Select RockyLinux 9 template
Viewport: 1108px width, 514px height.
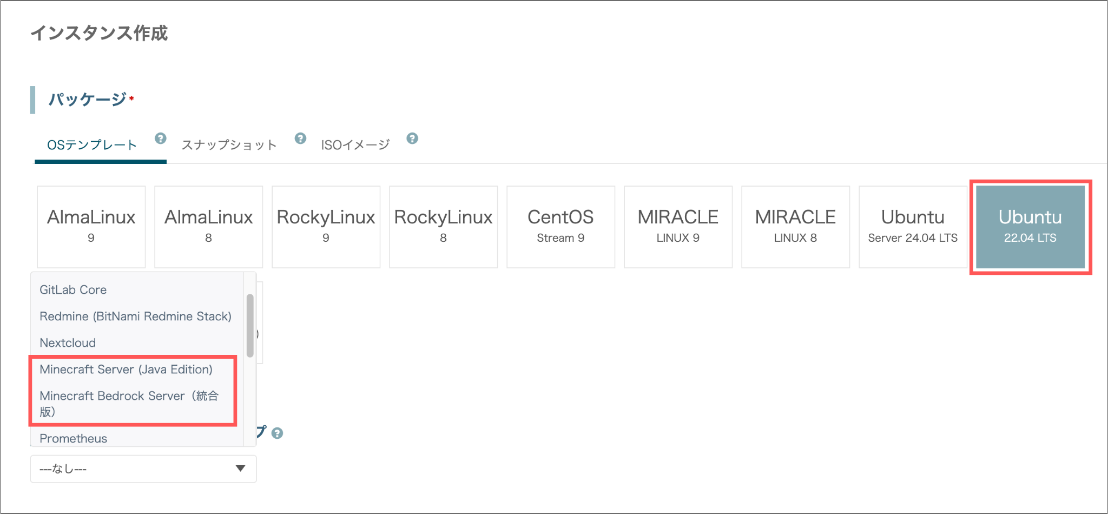click(326, 227)
